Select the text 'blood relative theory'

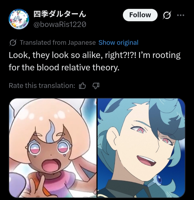(78, 67)
